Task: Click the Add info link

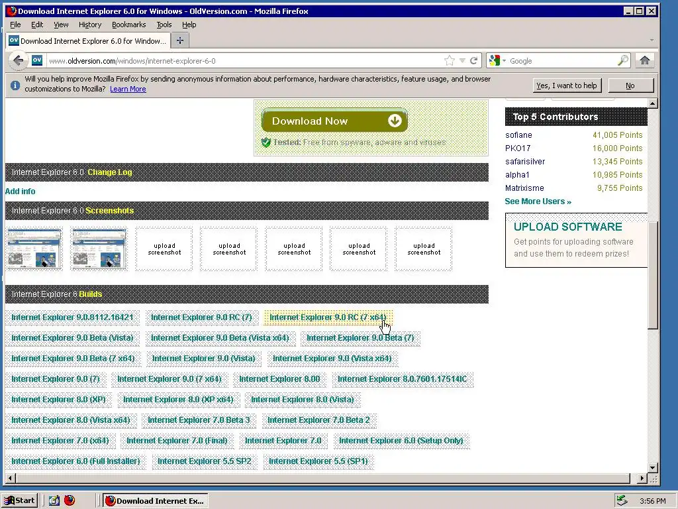Action: click(21, 191)
